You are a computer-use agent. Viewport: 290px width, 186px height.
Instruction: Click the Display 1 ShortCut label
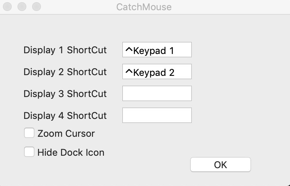click(65, 50)
